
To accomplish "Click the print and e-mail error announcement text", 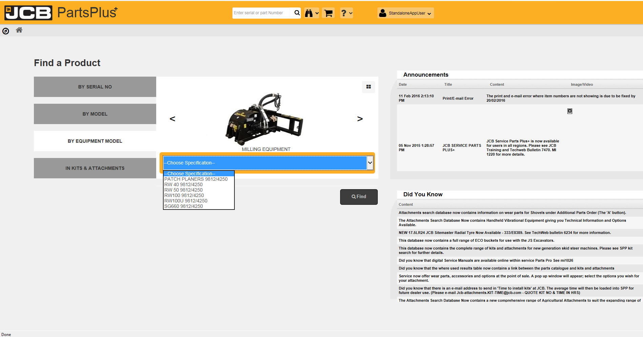I will (561, 98).
